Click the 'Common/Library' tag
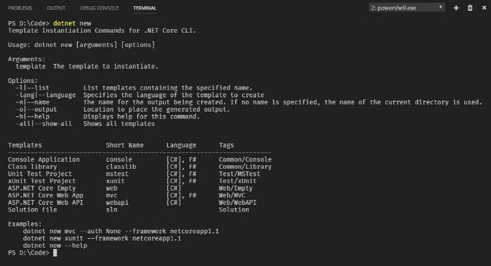491x266 pixels. [x=245, y=167]
